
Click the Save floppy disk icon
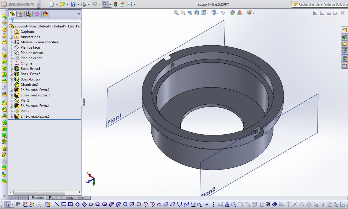pos(73,4)
